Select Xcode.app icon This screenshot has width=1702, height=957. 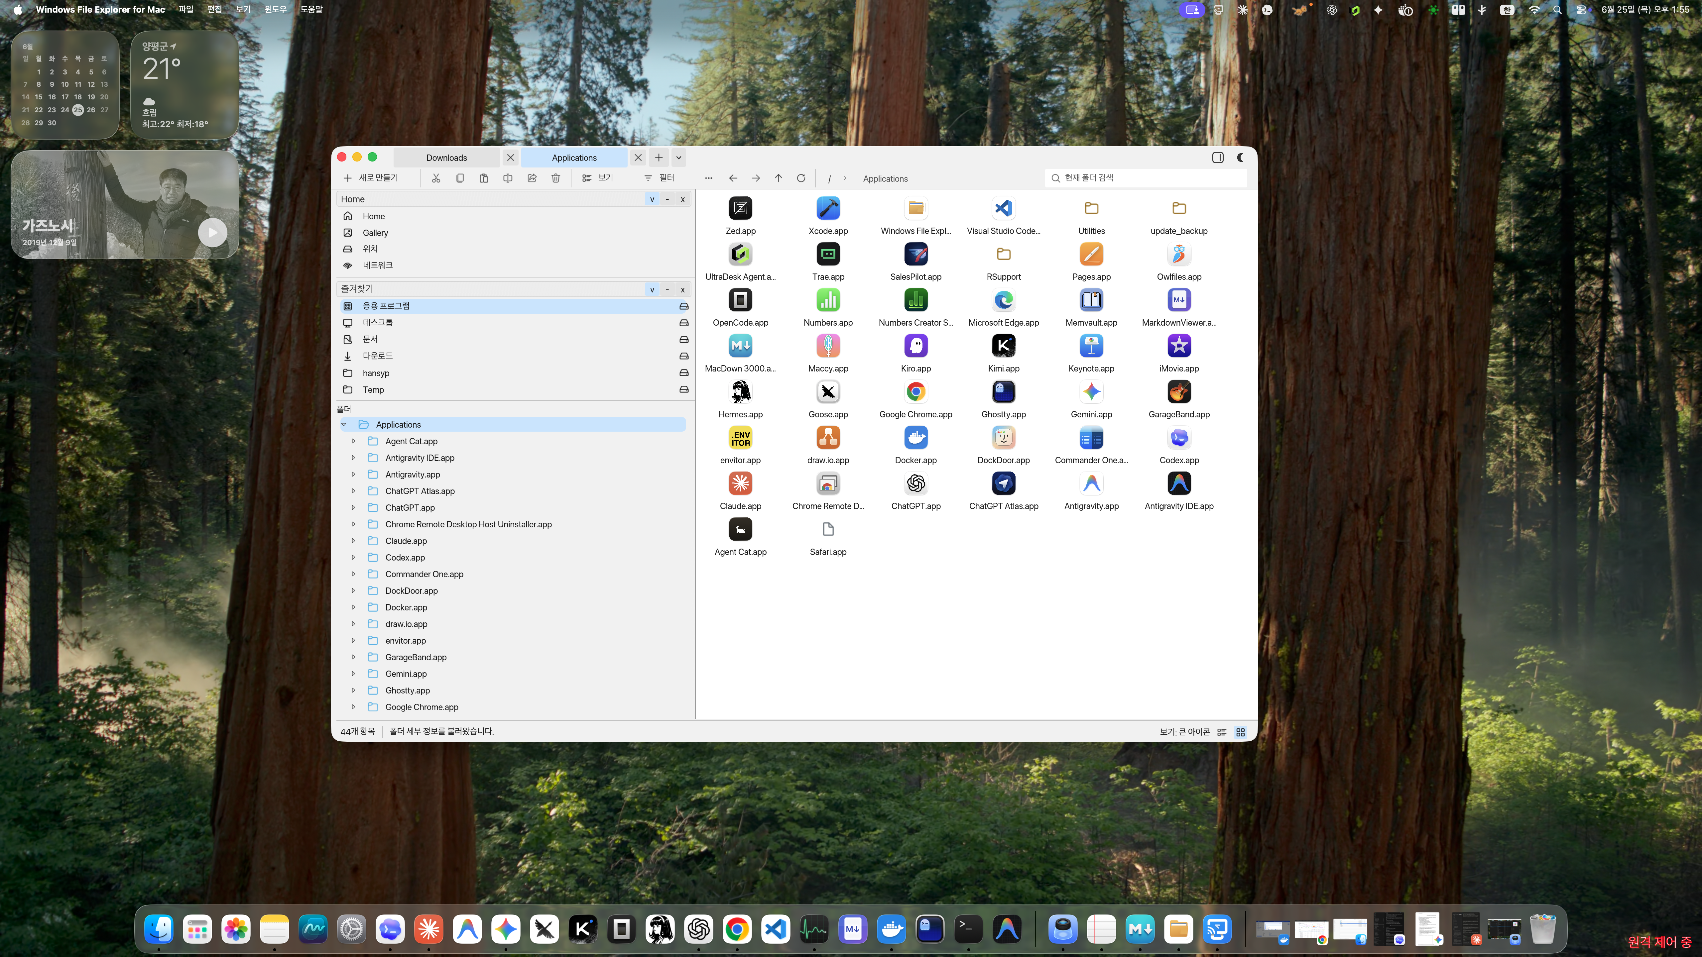pos(828,209)
